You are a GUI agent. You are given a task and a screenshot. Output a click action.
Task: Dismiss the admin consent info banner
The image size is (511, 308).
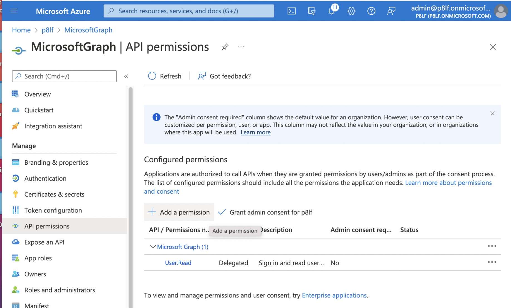click(x=492, y=113)
